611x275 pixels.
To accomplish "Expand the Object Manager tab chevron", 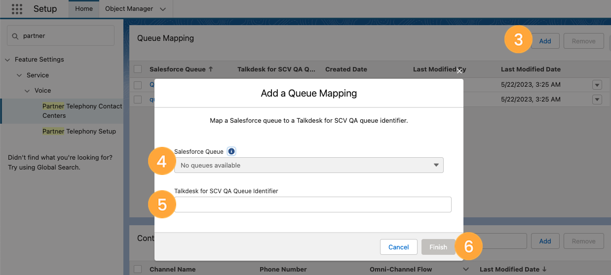I will [x=163, y=9].
